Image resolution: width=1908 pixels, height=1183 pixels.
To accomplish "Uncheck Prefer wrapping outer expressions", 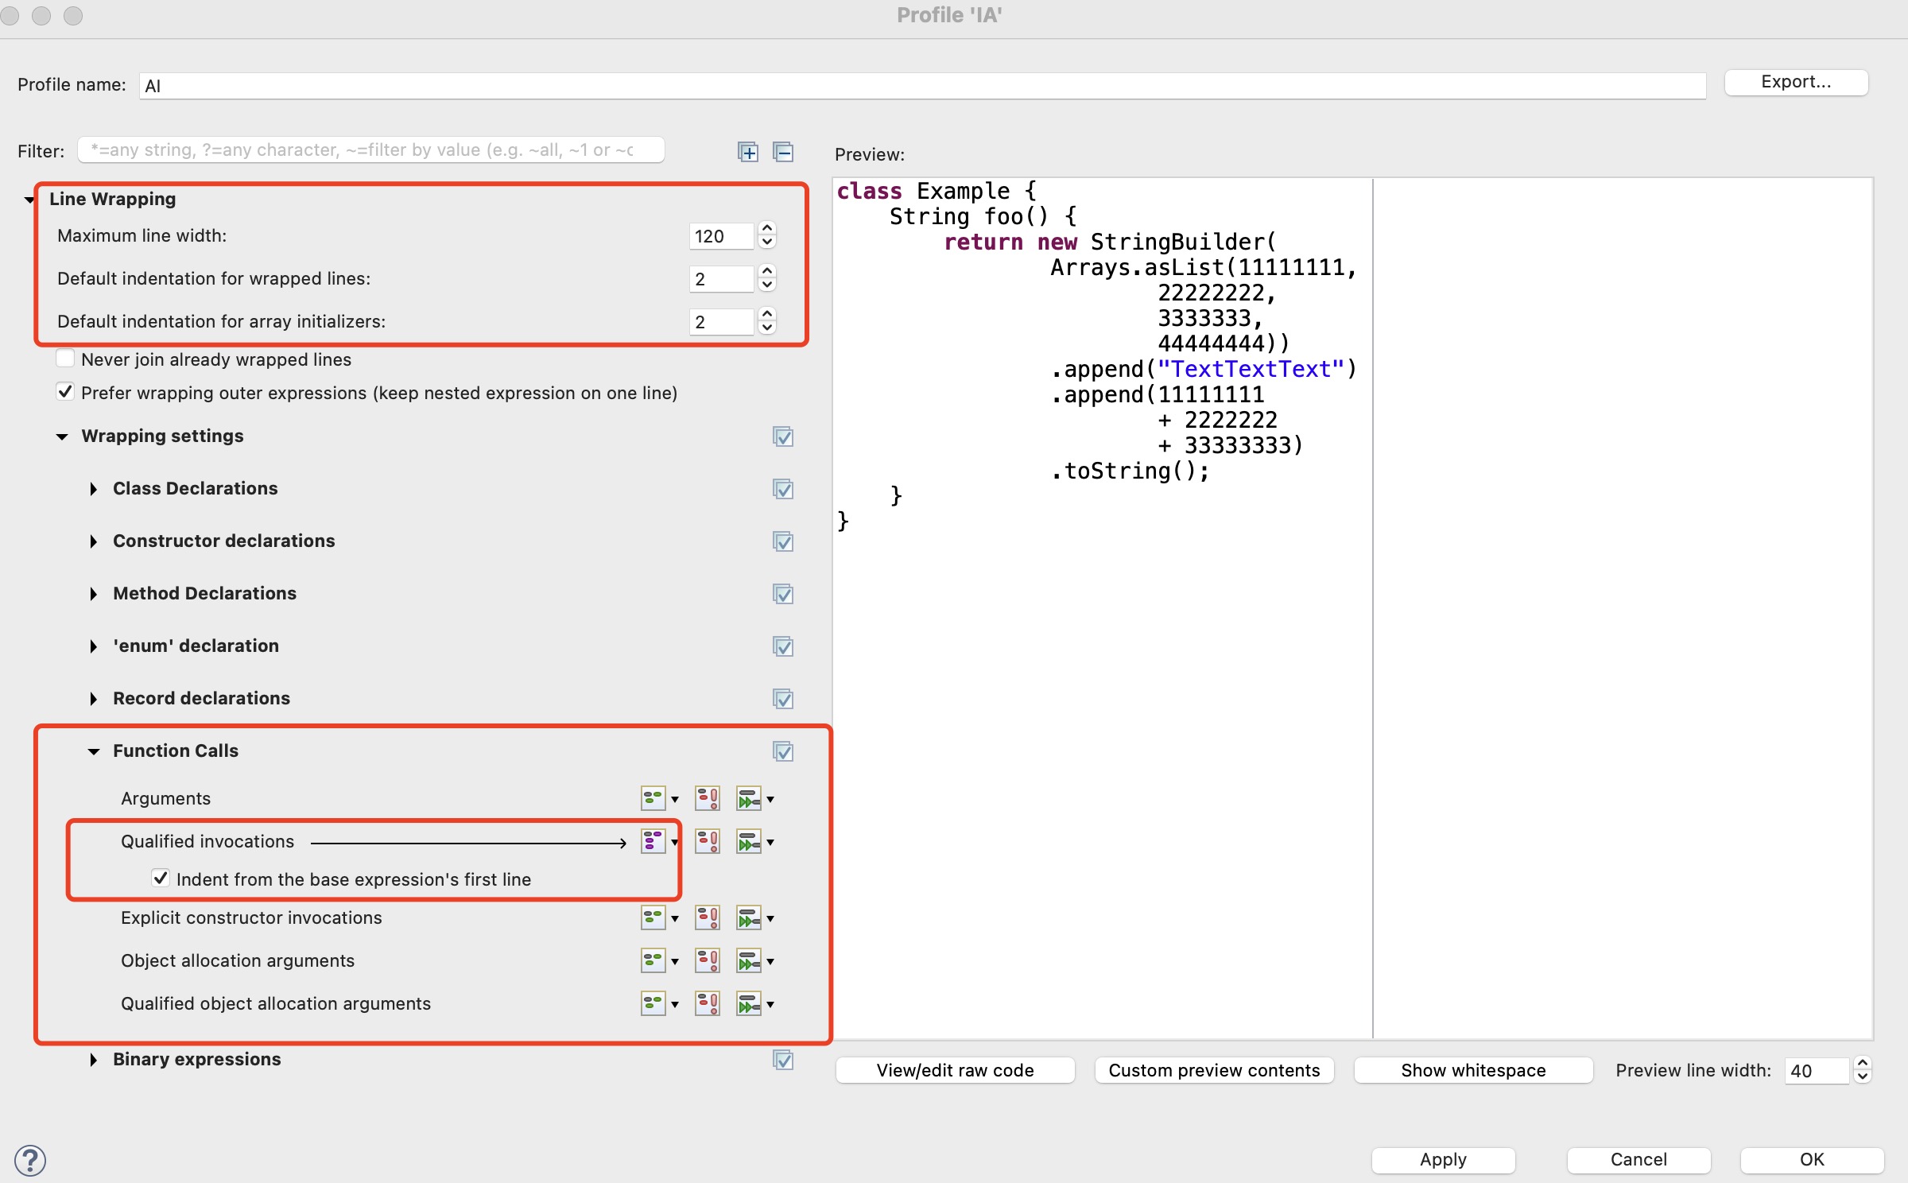I will coord(66,392).
